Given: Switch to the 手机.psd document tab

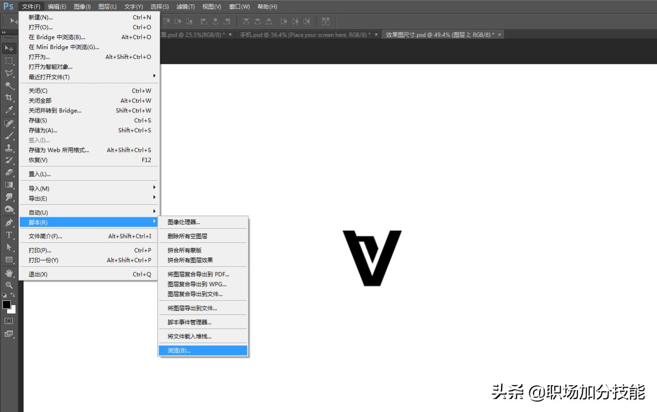Looking at the screenshot, I should tap(306, 34).
